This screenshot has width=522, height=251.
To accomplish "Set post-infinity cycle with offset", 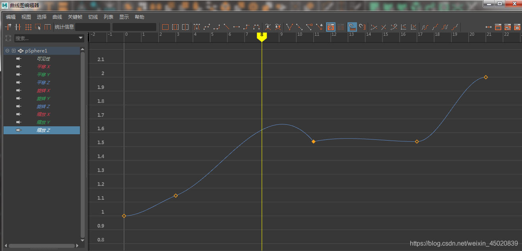I will coord(456,27).
